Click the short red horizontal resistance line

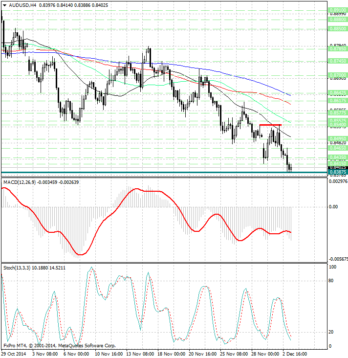(x=270, y=125)
